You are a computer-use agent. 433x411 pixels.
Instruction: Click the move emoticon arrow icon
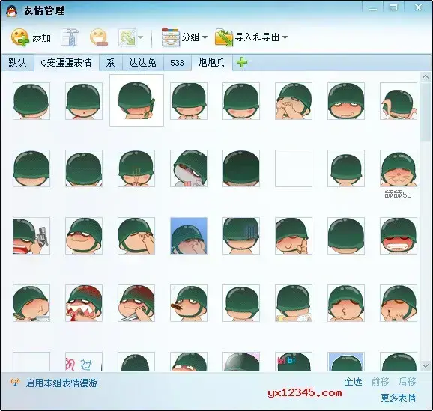coord(127,37)
